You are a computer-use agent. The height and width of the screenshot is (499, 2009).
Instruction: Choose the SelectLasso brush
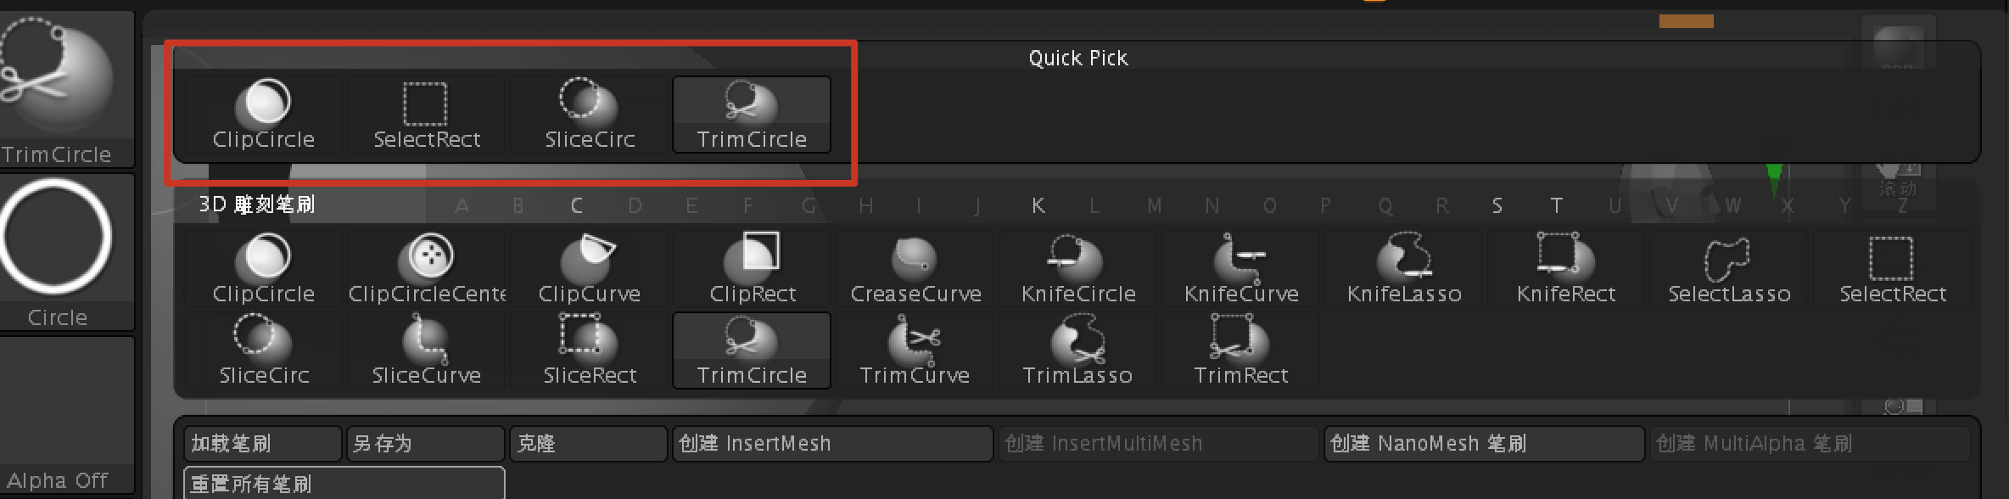point(1729,268)
